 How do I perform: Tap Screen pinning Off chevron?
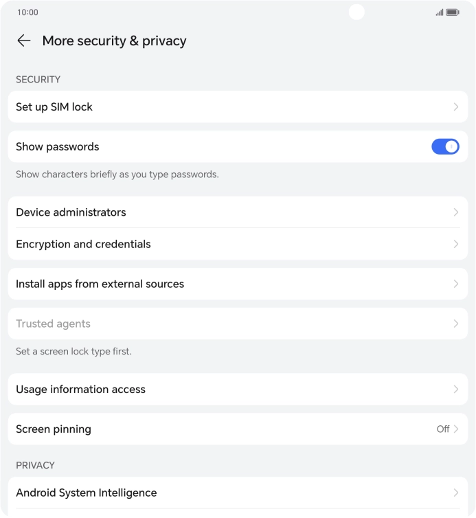tap(455, 429)
